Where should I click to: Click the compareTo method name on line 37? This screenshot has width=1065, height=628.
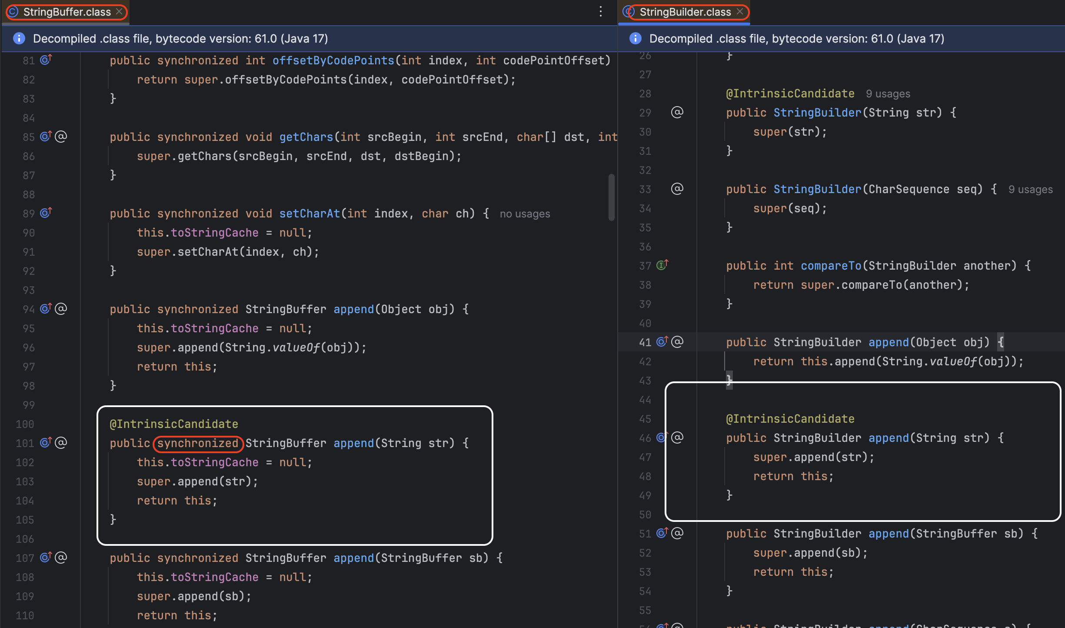(x=831, y=266)
